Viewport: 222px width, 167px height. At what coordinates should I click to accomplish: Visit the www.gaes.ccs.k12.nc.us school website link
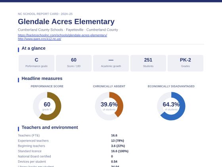tap(40, 39)
